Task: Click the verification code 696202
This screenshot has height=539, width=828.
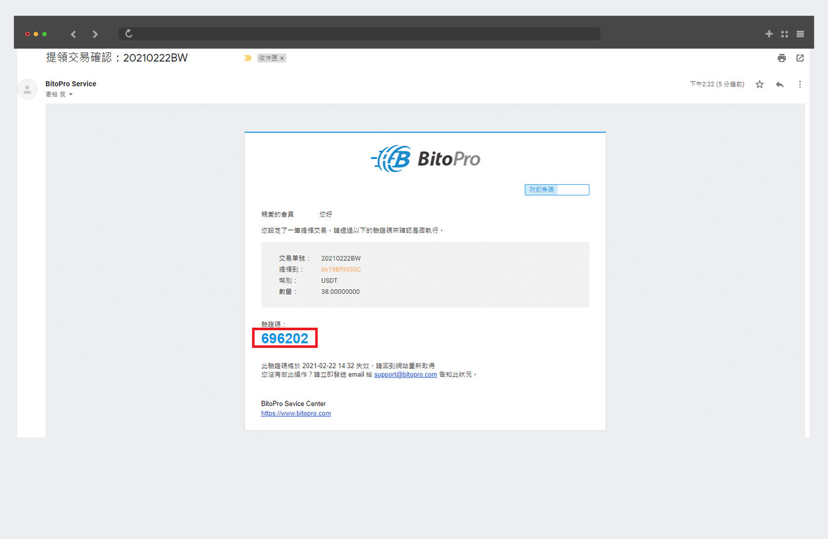Action: click(x=284, y=338)
